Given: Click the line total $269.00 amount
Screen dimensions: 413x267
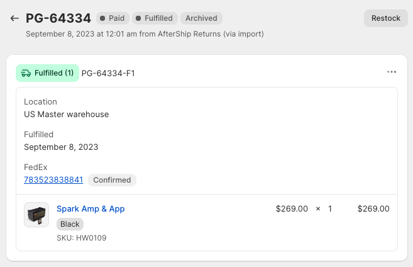Looking at the screenshot, I should click(x=373, y=208).
